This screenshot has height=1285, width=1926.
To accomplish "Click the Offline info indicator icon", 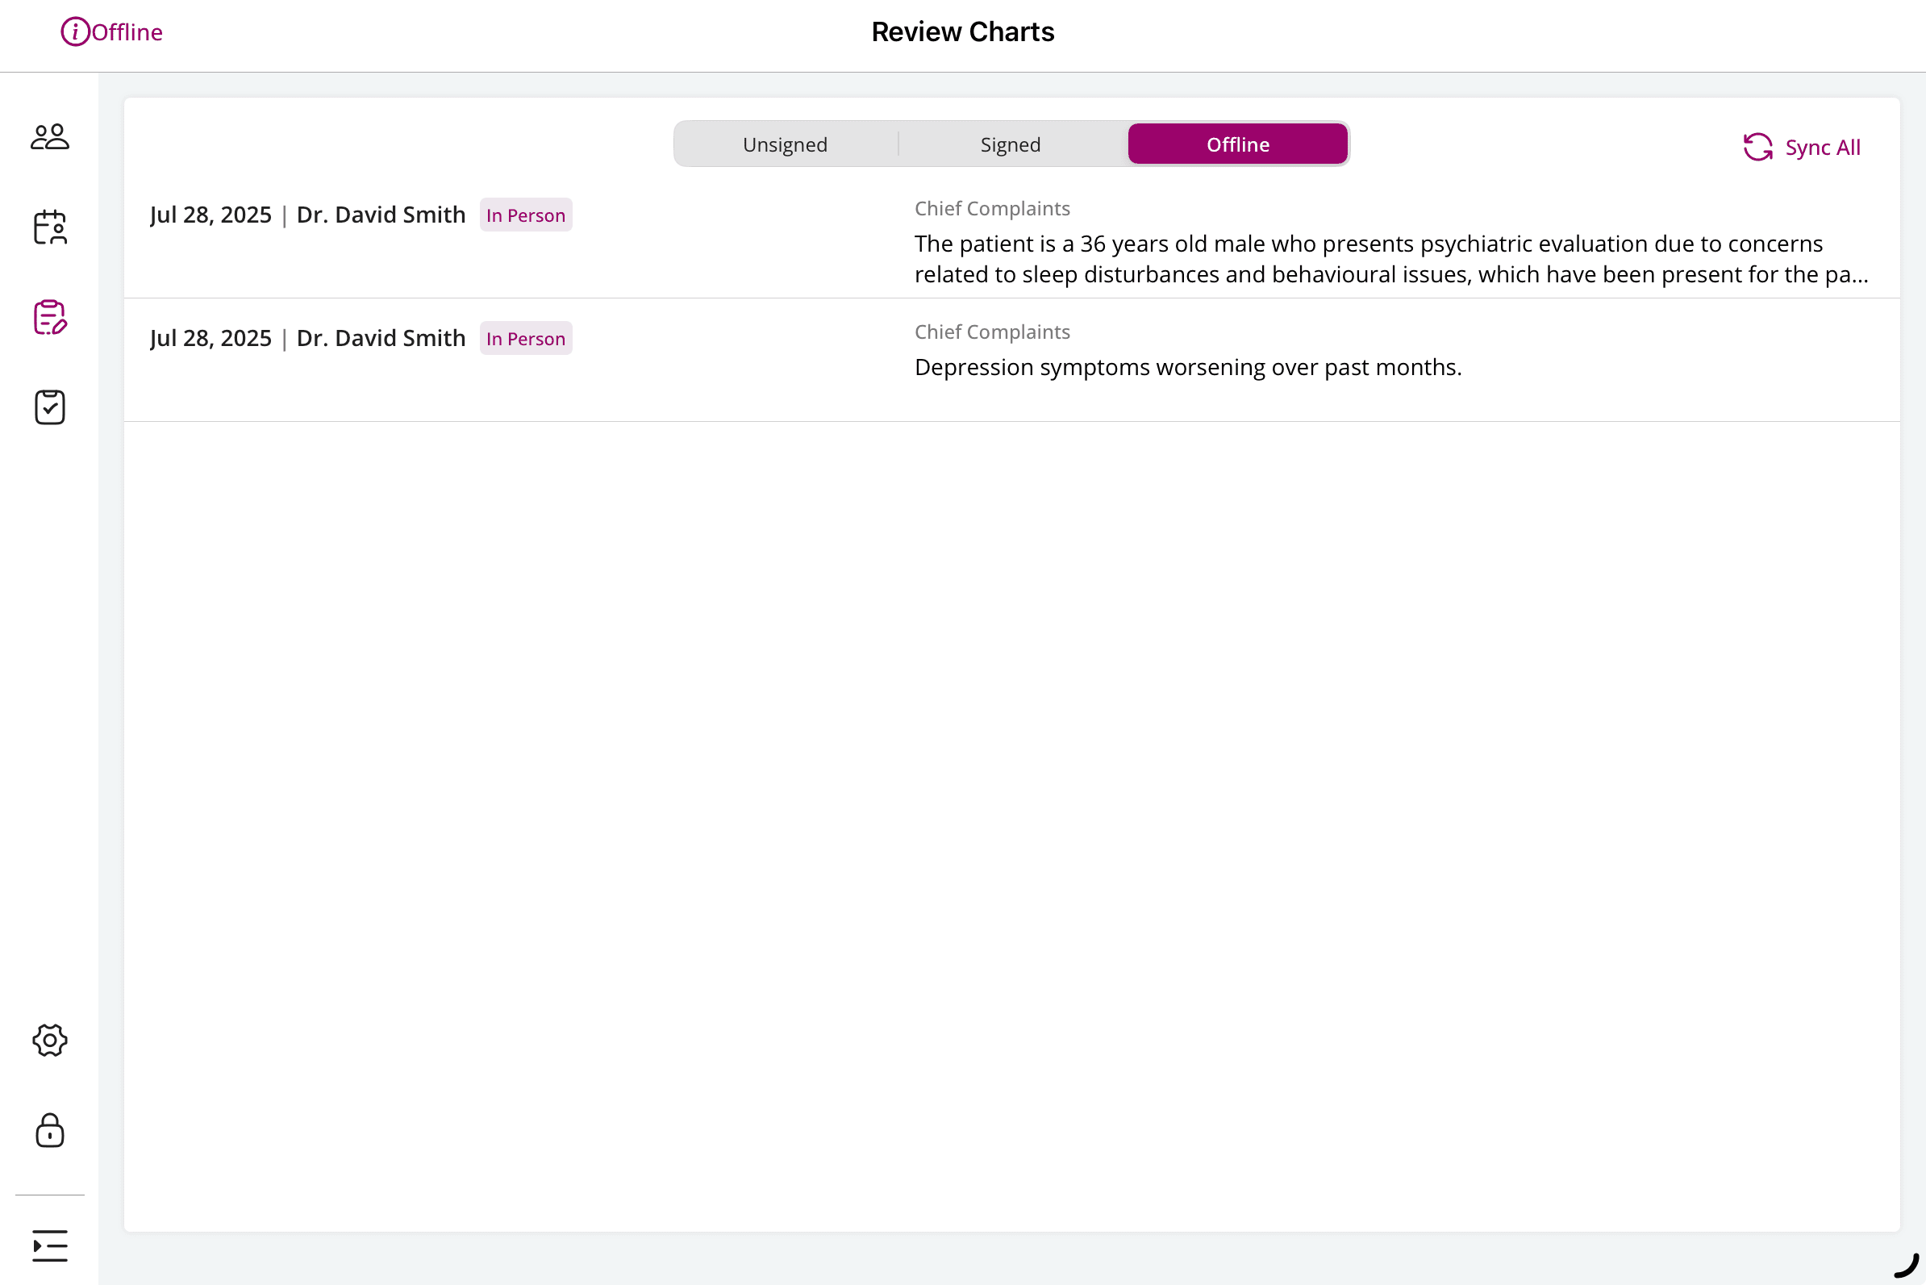I will pyautogui.click(x=75, y=31).
